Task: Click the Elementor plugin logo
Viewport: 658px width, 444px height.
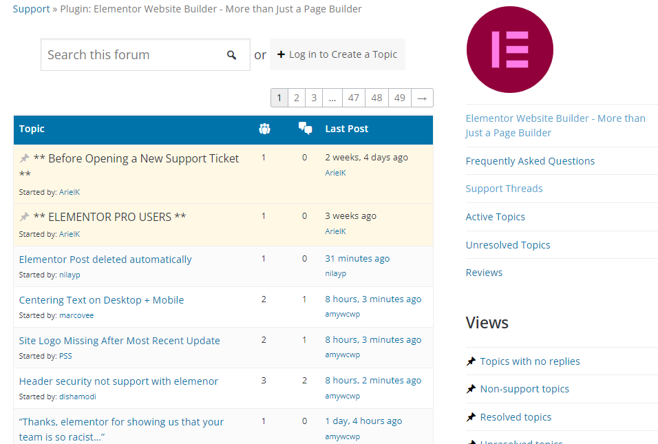Action: coord(510,50)
